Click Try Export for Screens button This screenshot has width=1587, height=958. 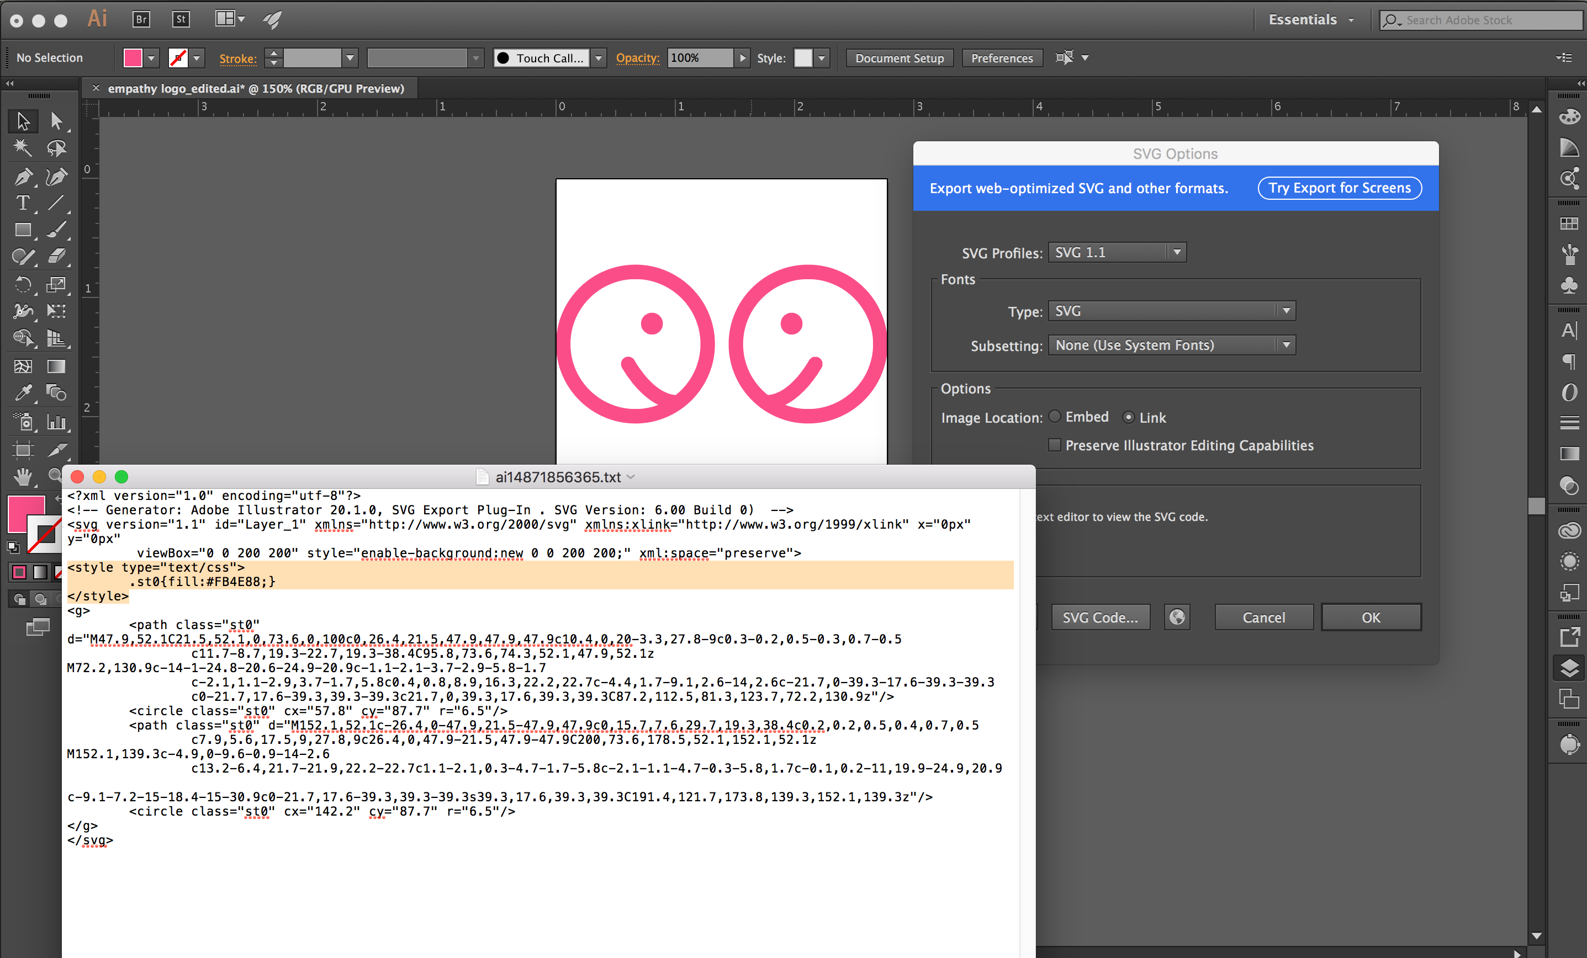(x=1340, y=188)
